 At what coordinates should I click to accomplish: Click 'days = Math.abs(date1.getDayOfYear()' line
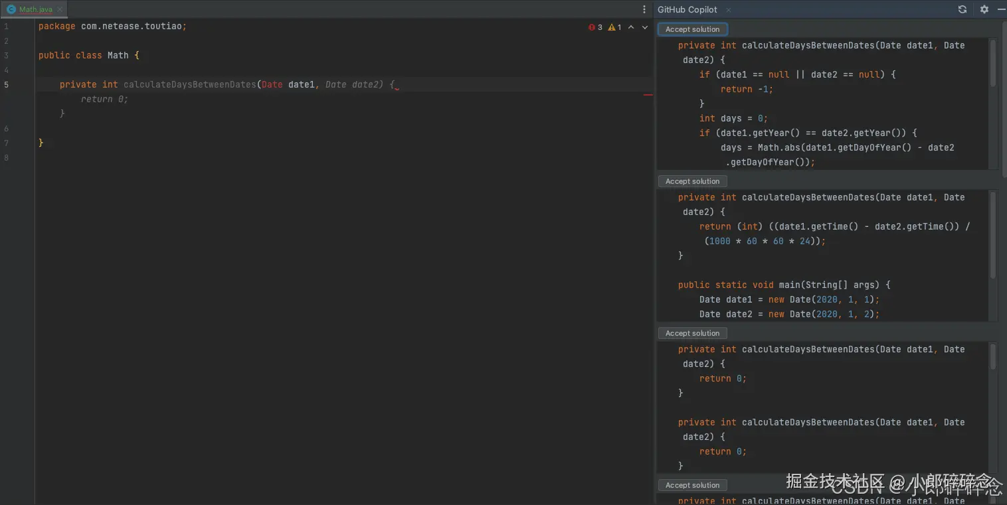(x=838, y=147)
